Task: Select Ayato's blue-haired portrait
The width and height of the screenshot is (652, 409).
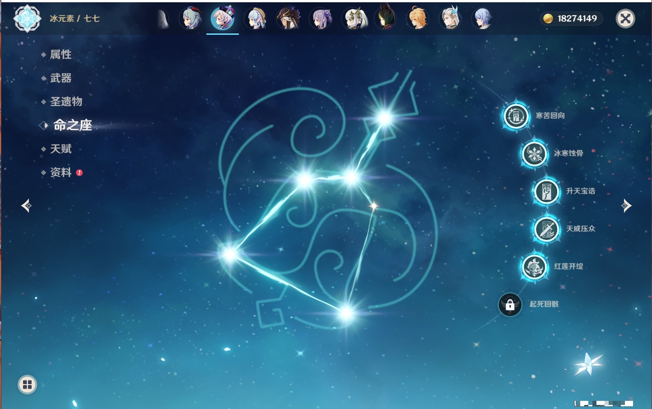Action: (483, 19)
